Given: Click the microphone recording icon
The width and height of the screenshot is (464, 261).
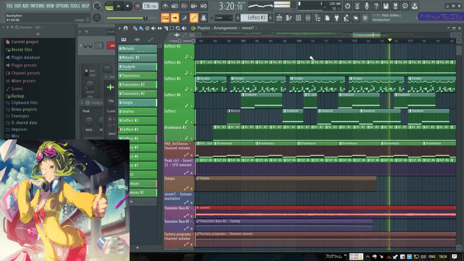Looking at the screenshot, I should point(367,6).
